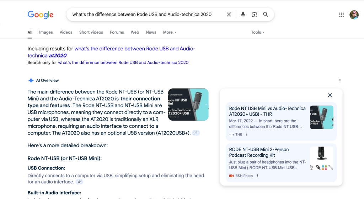
Task: Open THR result three-dot menu
Action: 247,135
